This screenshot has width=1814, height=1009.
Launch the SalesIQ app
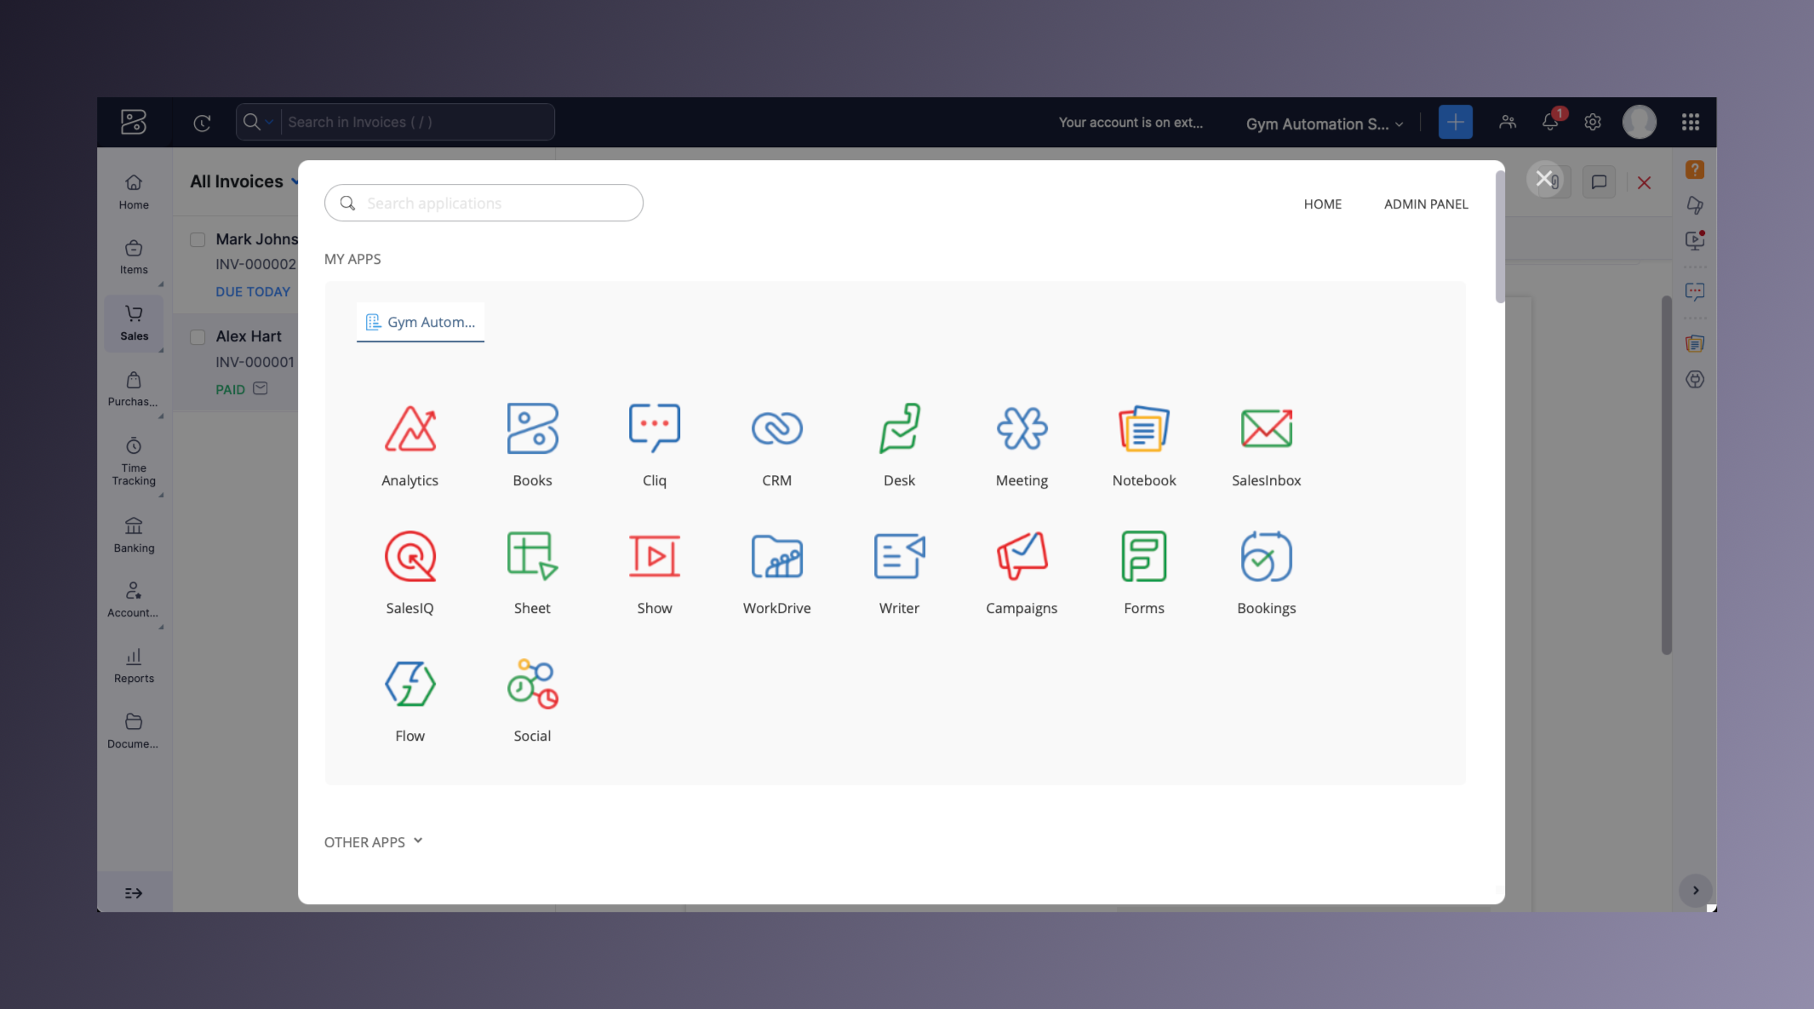[x=409, y=557]
